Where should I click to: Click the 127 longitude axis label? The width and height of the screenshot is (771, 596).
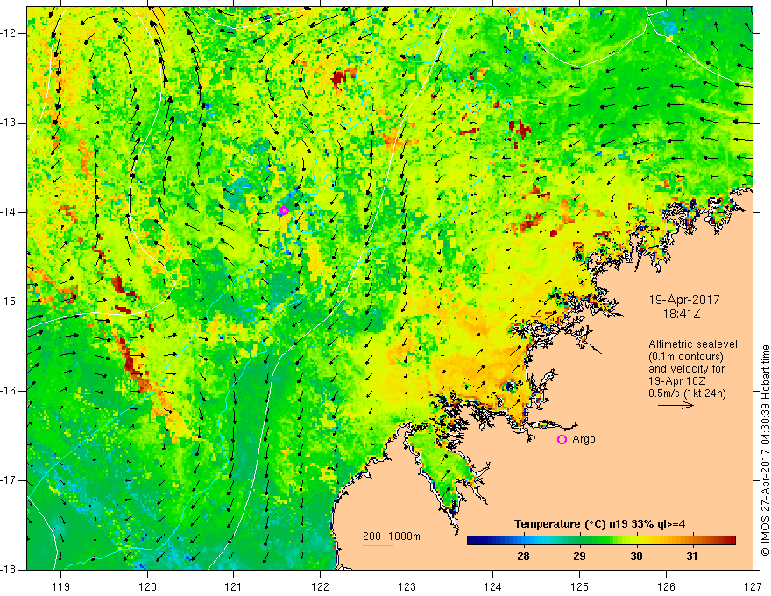(753, 586)
